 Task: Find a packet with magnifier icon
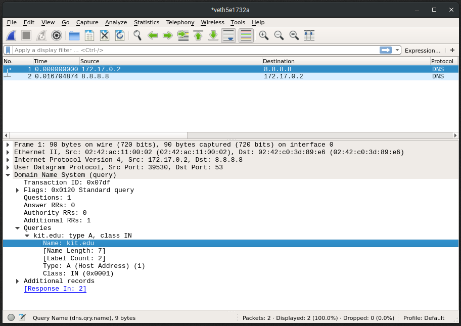(x=137, y=35)
